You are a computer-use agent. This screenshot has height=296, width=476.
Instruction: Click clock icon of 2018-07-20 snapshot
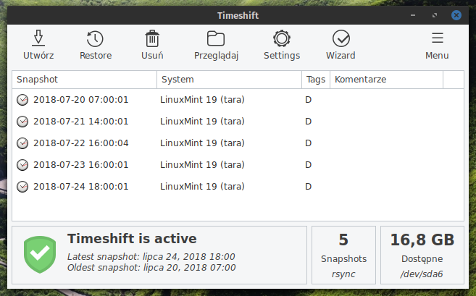(22, 100)
